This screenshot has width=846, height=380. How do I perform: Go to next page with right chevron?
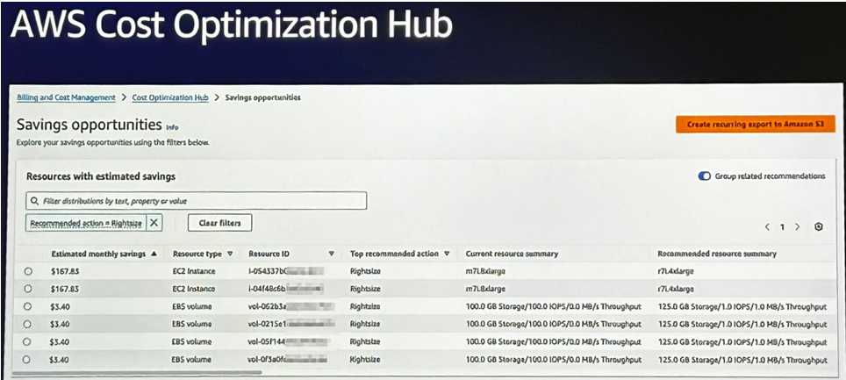tap(797, 226)
